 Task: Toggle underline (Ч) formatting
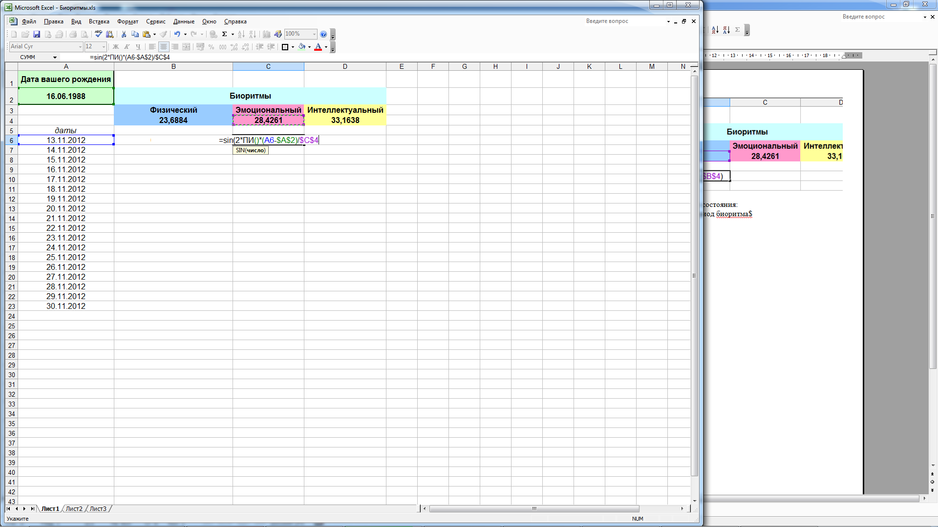pyautogui.click(x=138, y=47)
